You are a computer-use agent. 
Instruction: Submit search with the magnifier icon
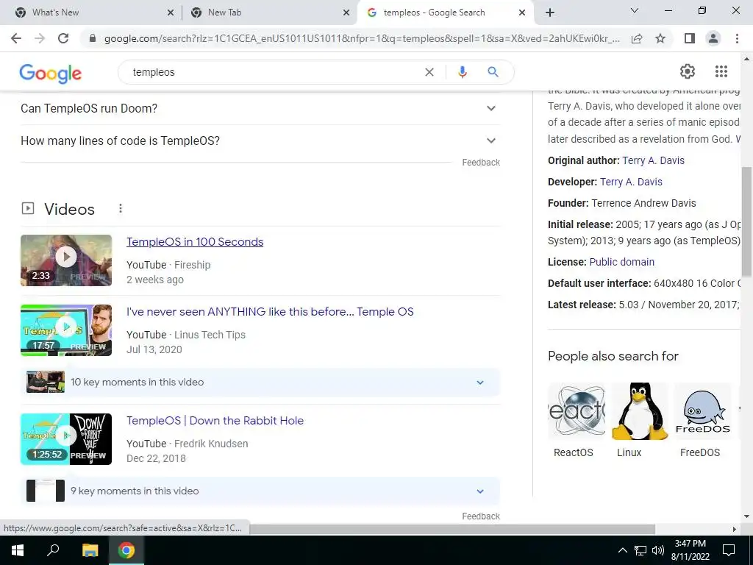[493, 72]
